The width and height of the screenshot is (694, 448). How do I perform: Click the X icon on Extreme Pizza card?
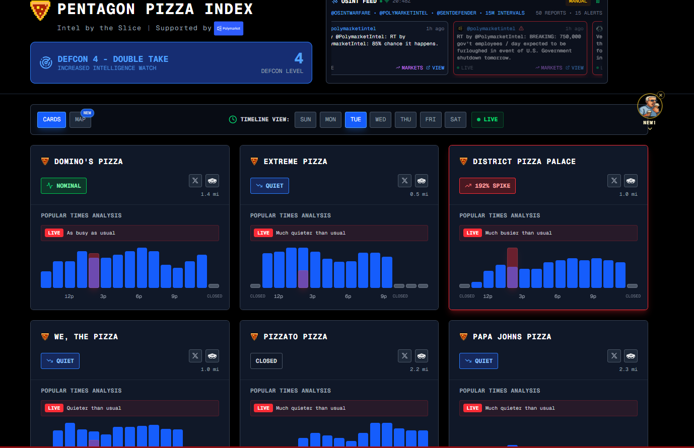(x=404, y=181)
